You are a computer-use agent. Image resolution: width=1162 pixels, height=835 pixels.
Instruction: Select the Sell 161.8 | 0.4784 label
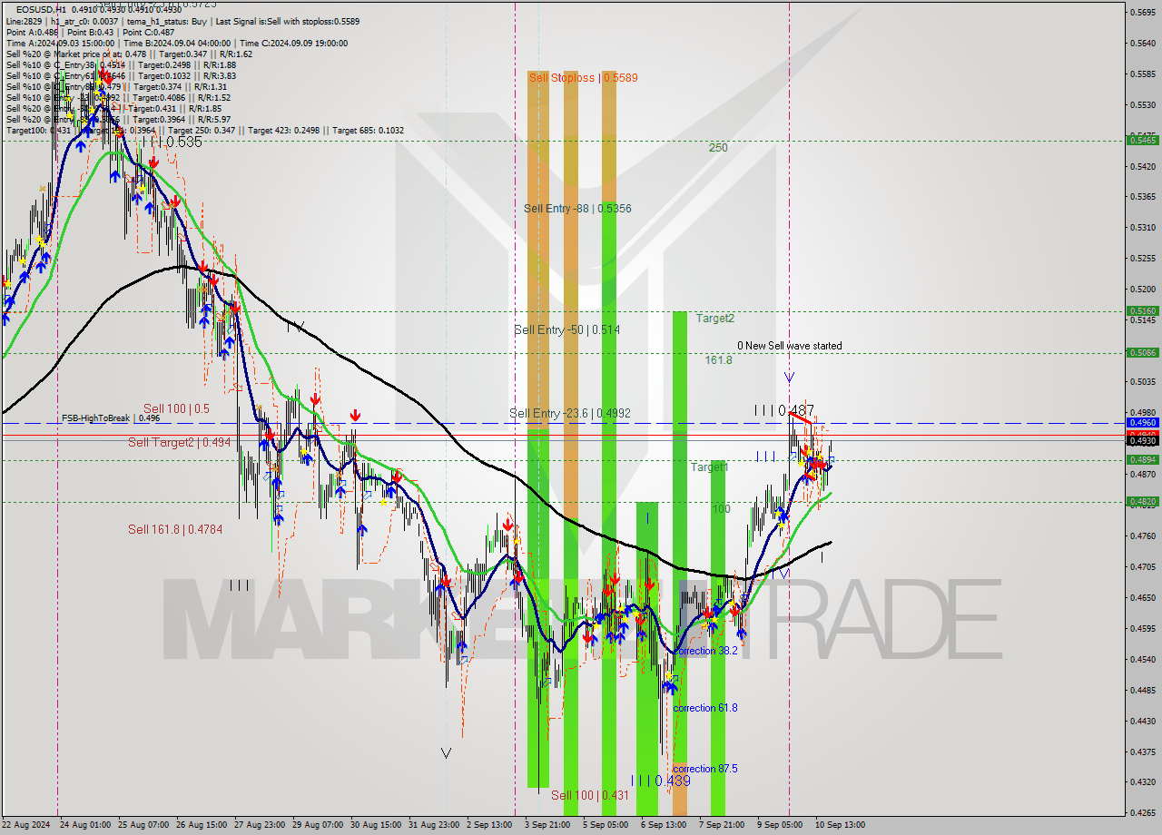click(175, 529)
